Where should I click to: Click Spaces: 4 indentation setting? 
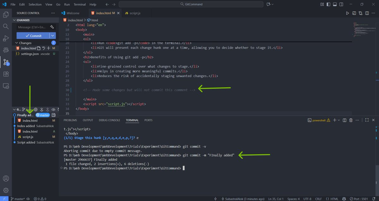coord(294,199)
